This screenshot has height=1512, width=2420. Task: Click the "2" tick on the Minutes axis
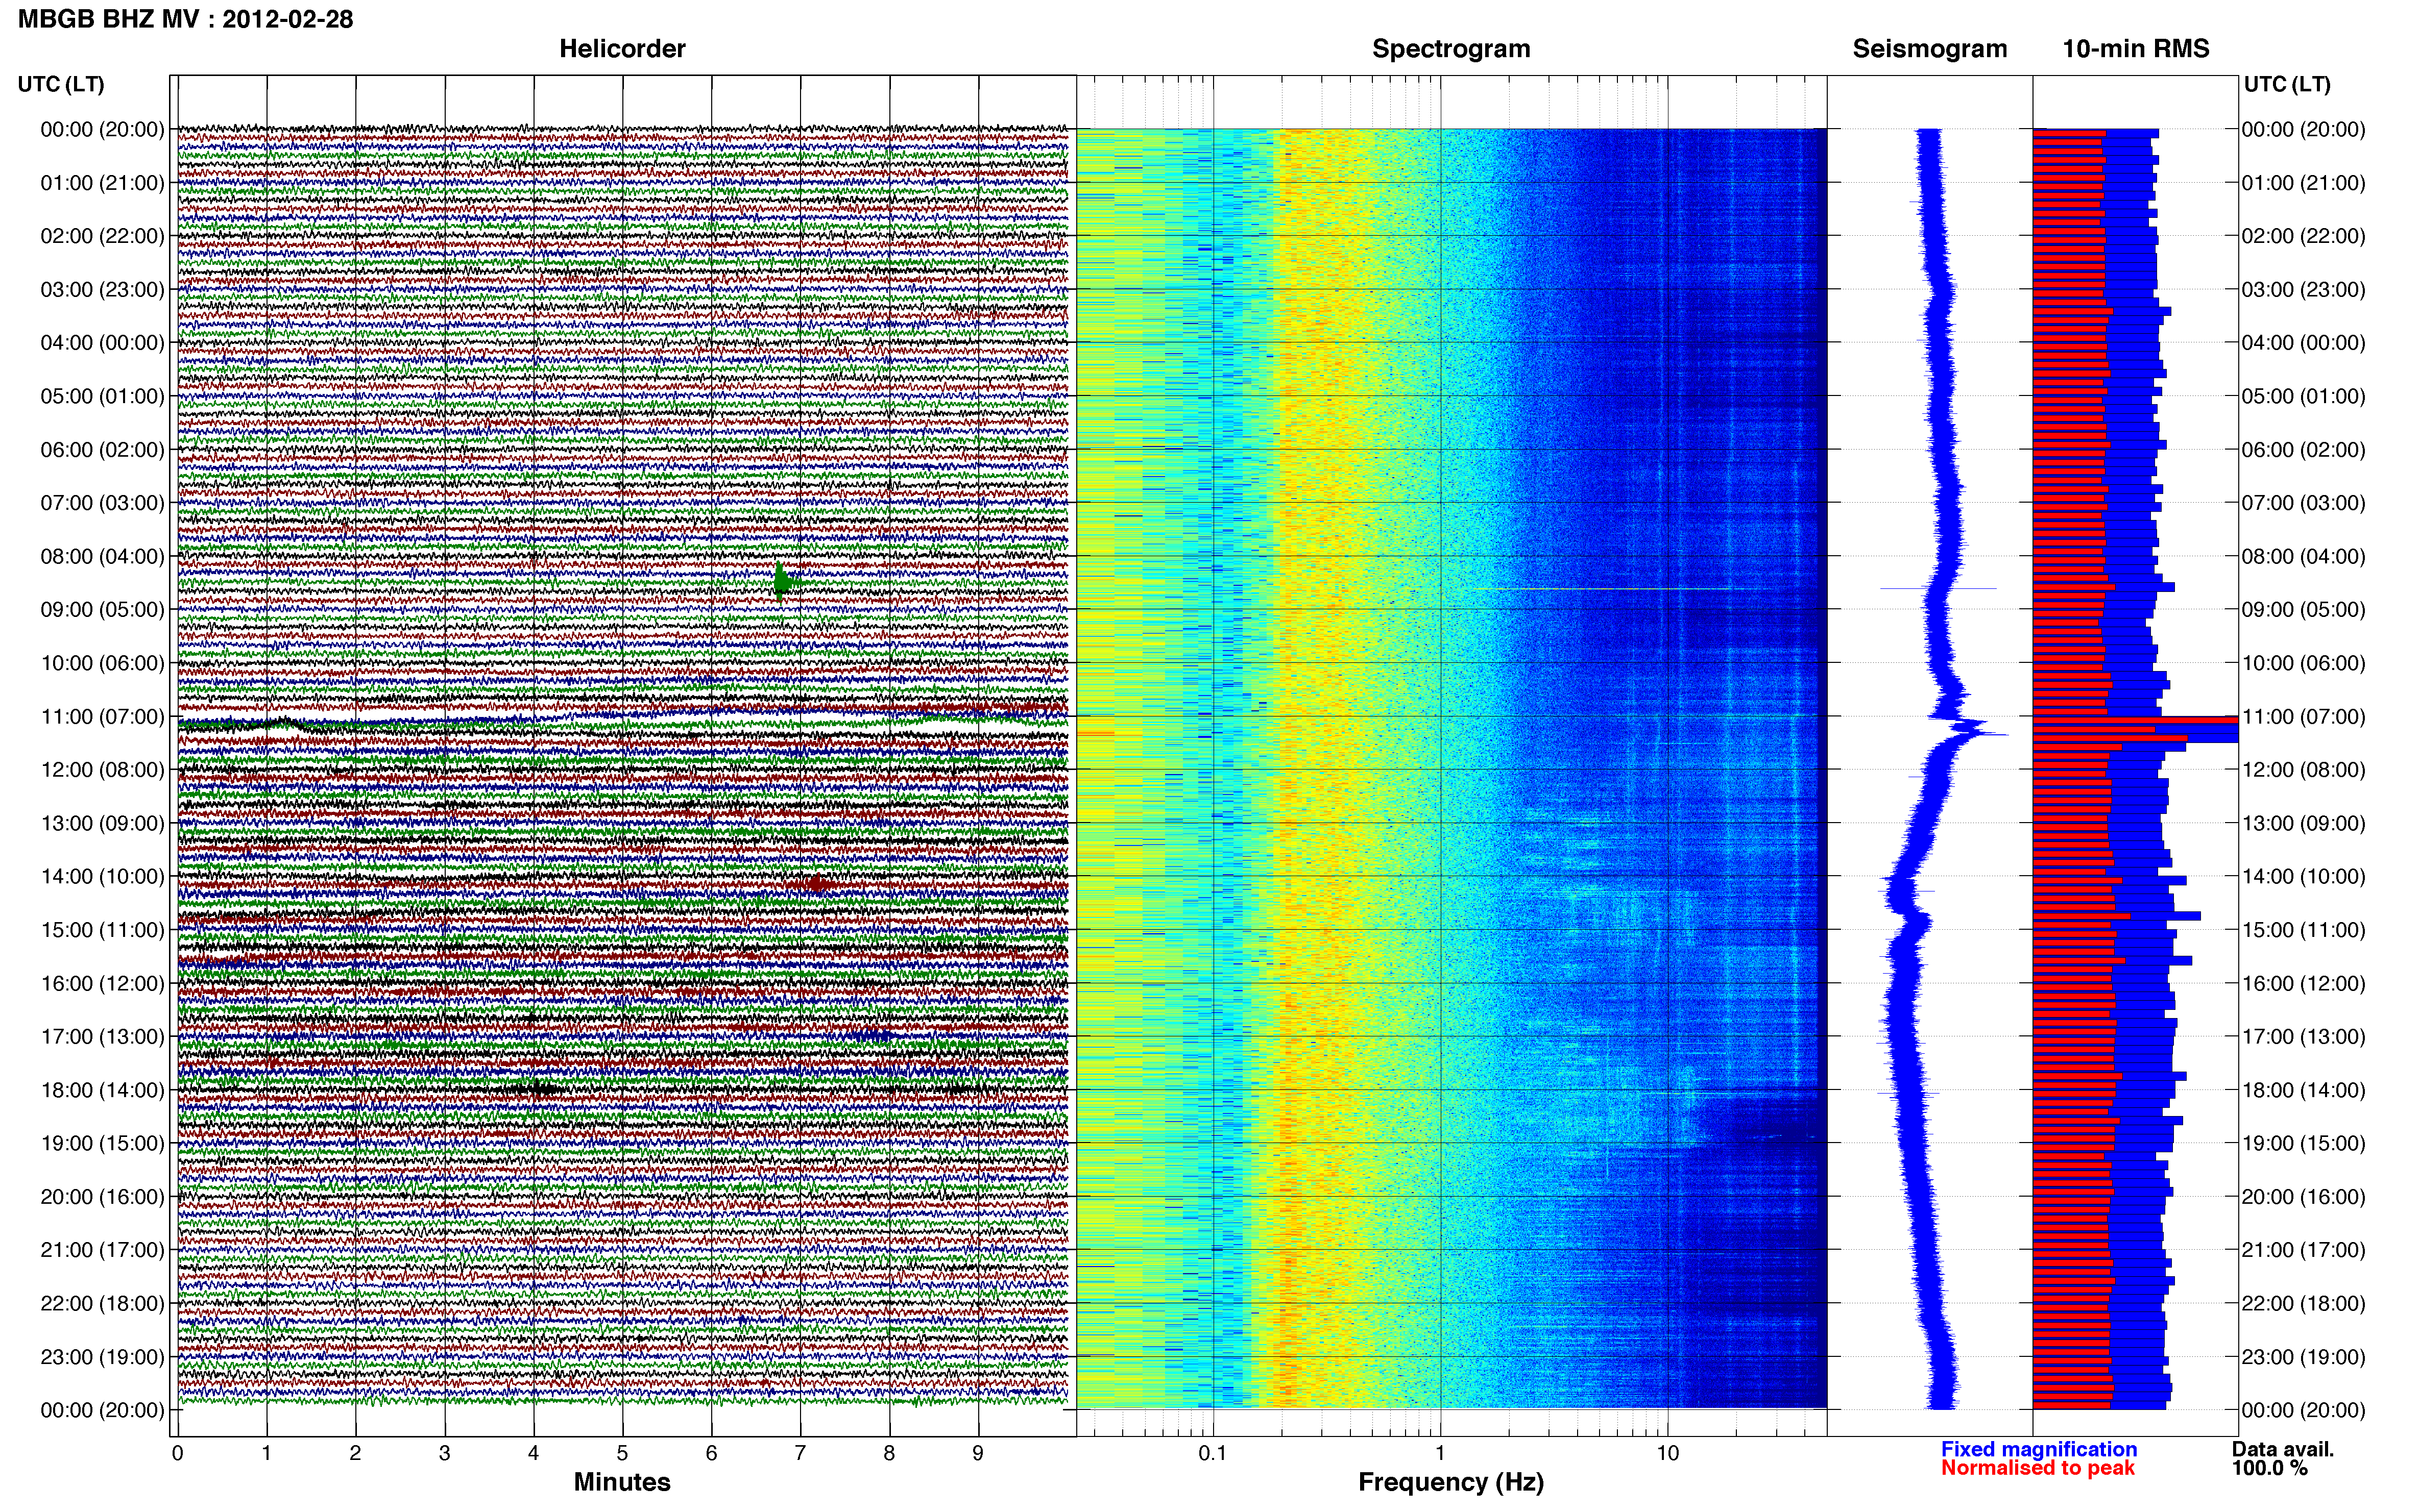point(355,1453)
